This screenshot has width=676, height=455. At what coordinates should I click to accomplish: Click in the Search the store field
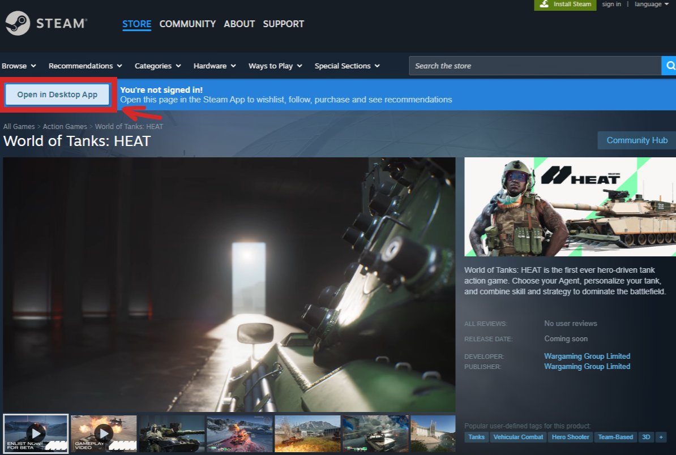tap(535, 66)
